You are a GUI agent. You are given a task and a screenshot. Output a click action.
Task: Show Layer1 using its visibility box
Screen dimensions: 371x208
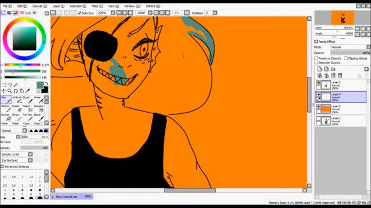point(318,118)
